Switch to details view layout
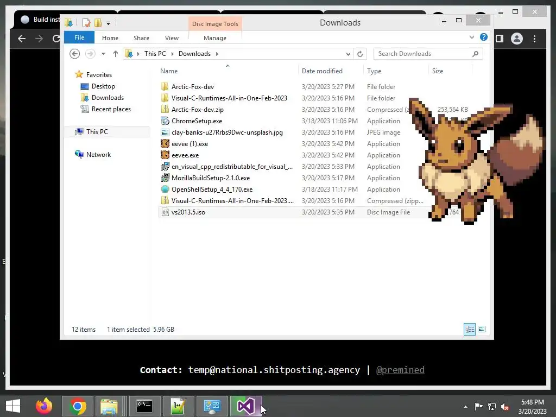 [470, 330]
